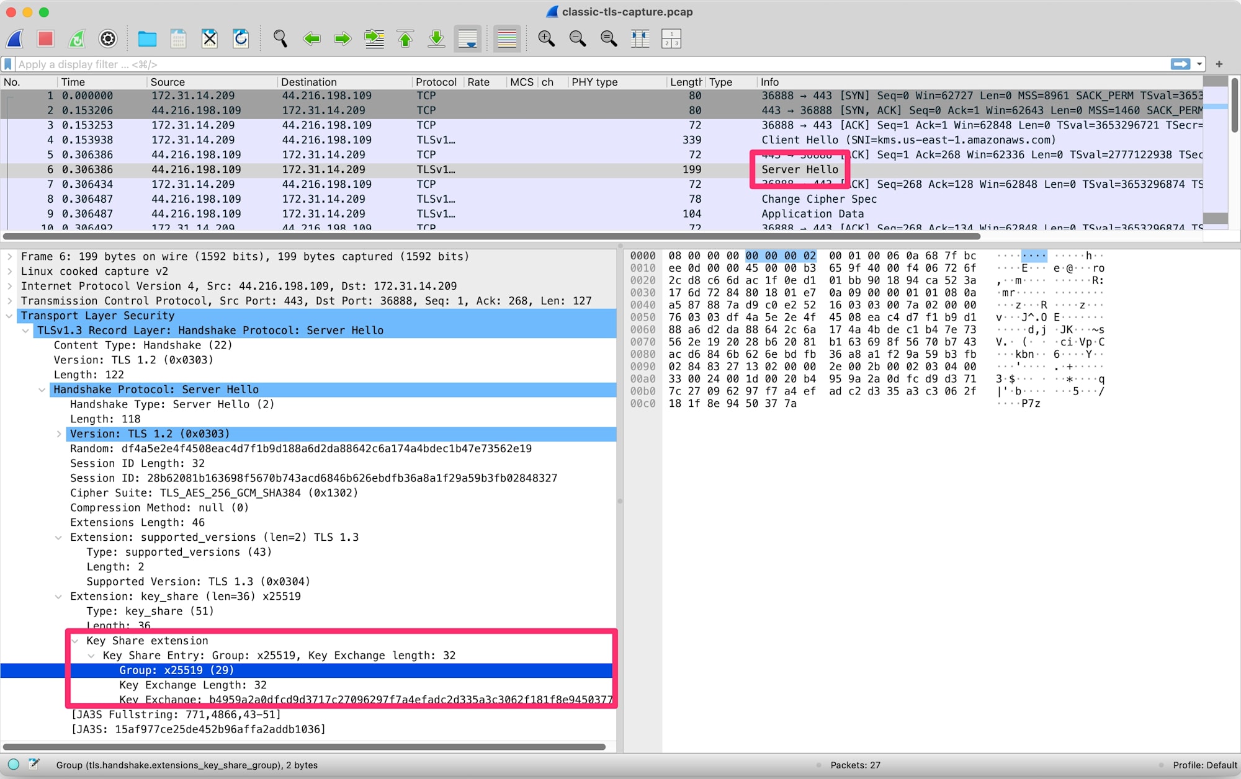Sort by the Time column header
This screenshot has width=1241, height=779.
point(102,82)
